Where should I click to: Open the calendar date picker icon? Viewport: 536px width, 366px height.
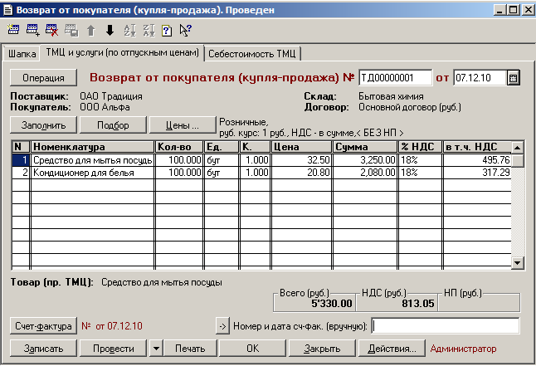513,78
